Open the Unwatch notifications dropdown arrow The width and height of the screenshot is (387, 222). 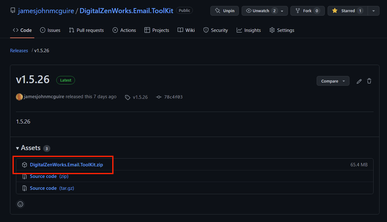[x=282, y=11]
